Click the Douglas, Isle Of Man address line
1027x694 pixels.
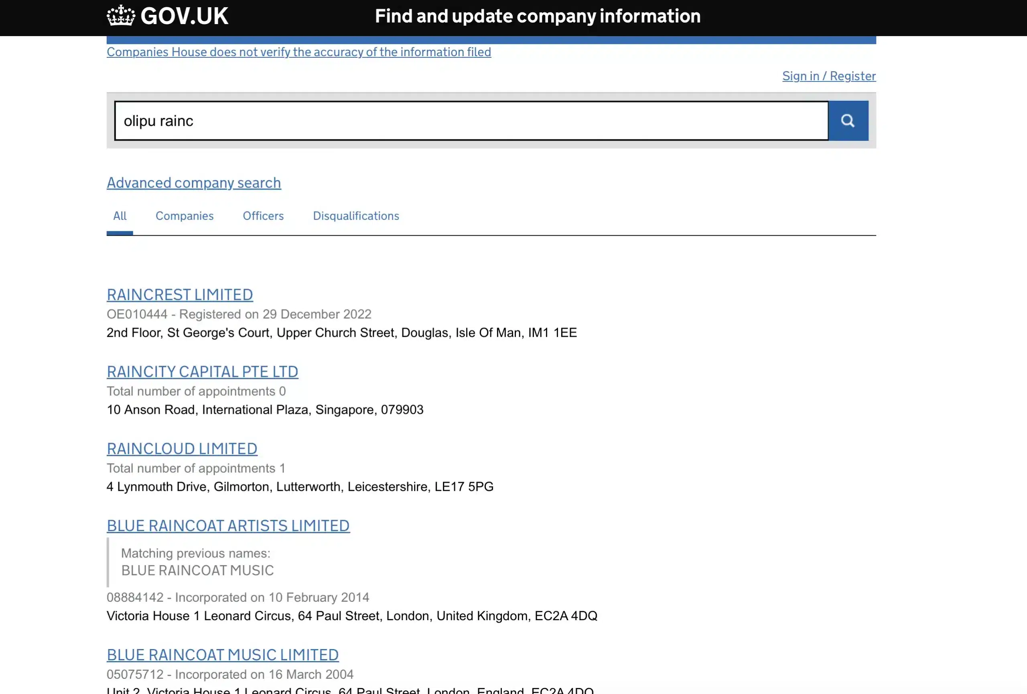tap(341, 332)
